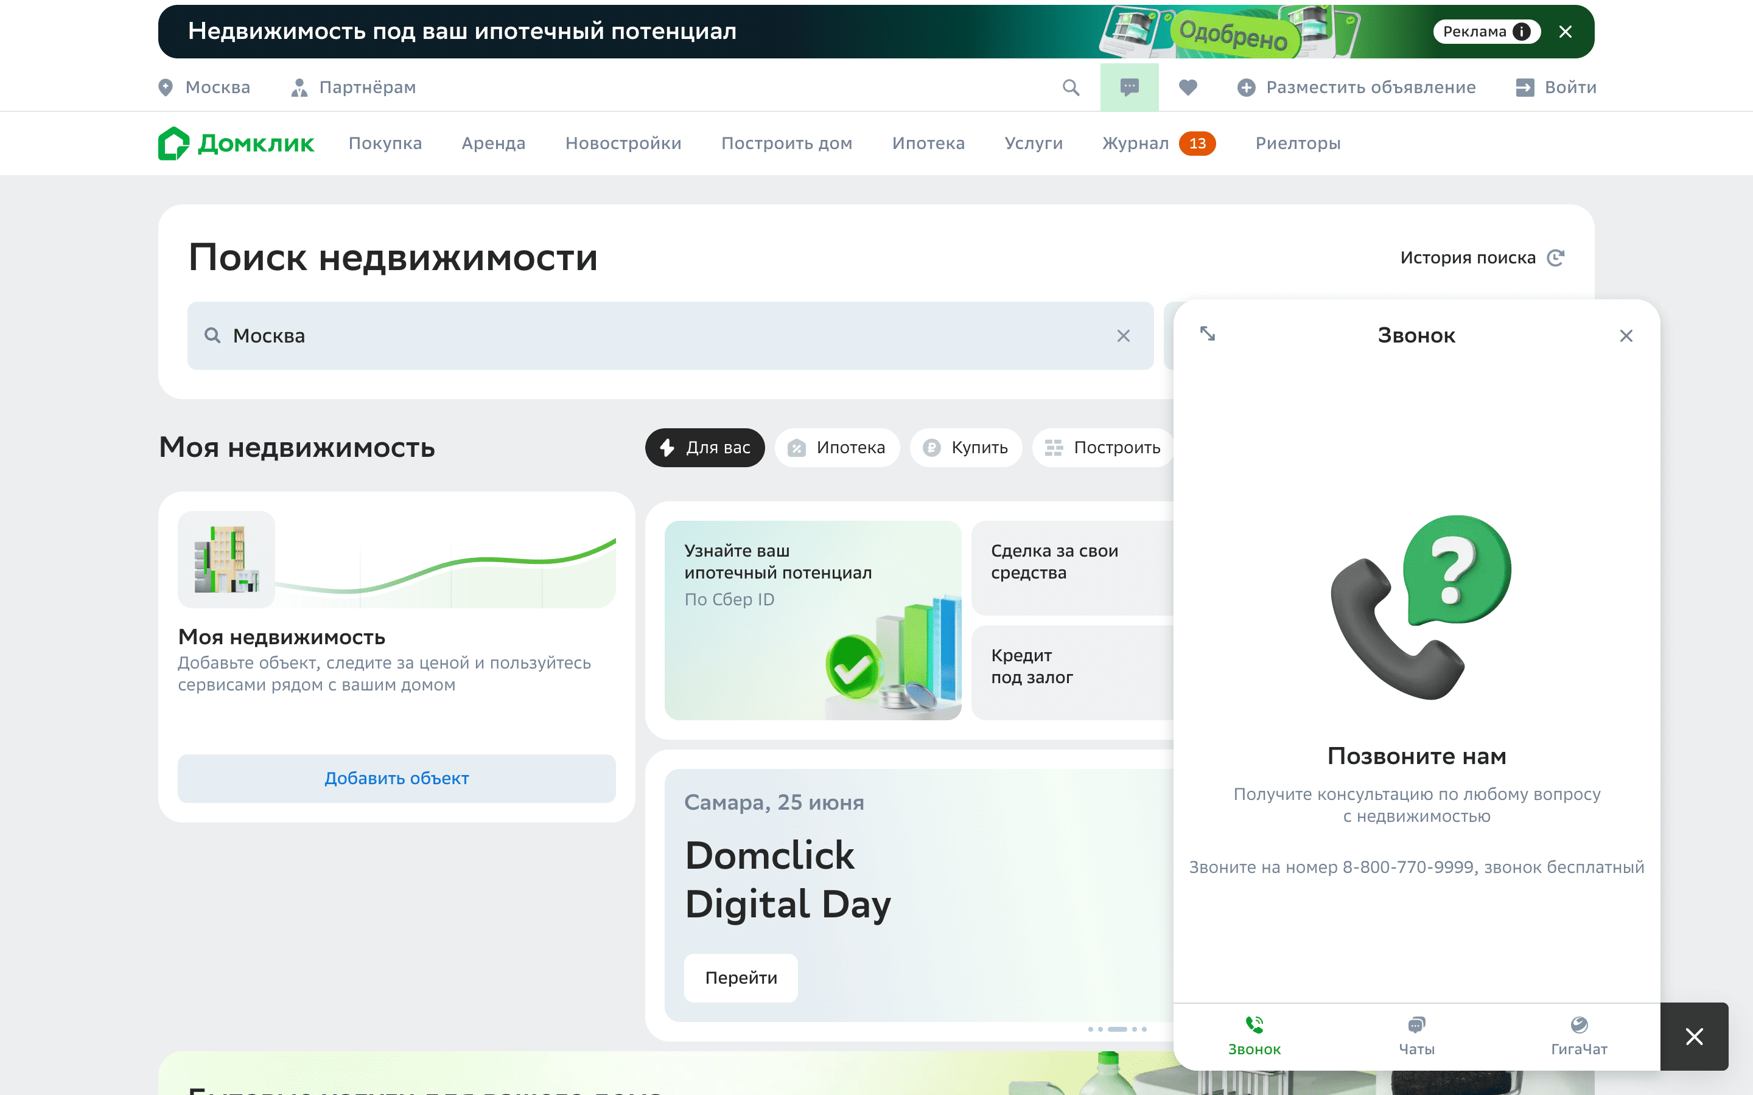Click the partner person icon beside Партнёрам
This screenshot has height=1095, width=1753.
pyautogui.click(x=298, y=88)
